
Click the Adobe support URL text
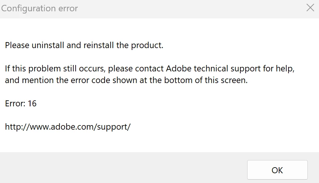click(68, 127)
